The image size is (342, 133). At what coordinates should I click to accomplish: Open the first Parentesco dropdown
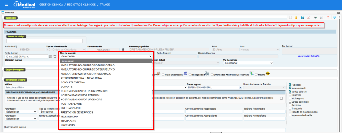pos(21,112)
